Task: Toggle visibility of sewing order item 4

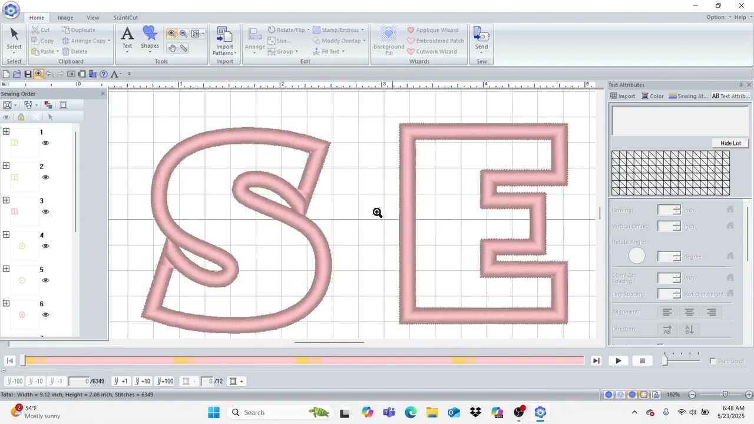Action: click(x=45, y=246)
